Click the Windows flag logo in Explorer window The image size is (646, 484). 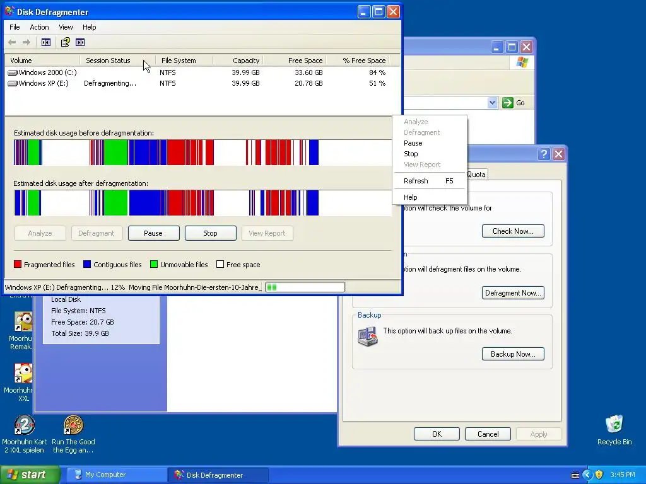pos(522,62)
